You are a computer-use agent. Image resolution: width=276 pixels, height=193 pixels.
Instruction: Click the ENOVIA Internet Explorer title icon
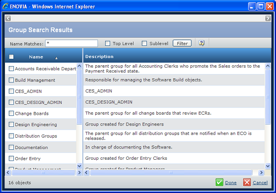5,5
